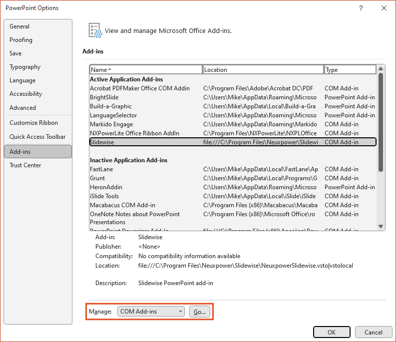Sort by the Type column header

(350, 70)
